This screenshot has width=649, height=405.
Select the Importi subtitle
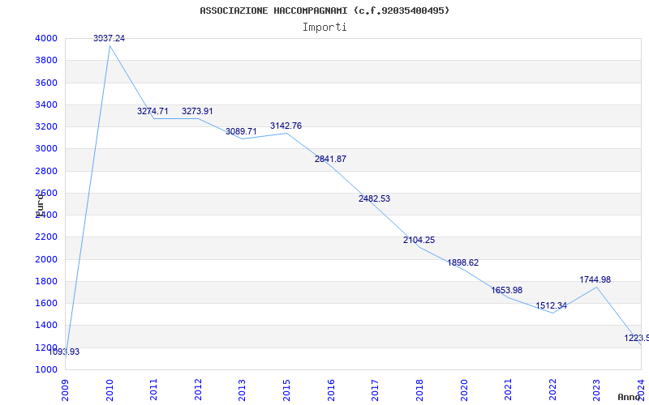click(x=324, y=28)
